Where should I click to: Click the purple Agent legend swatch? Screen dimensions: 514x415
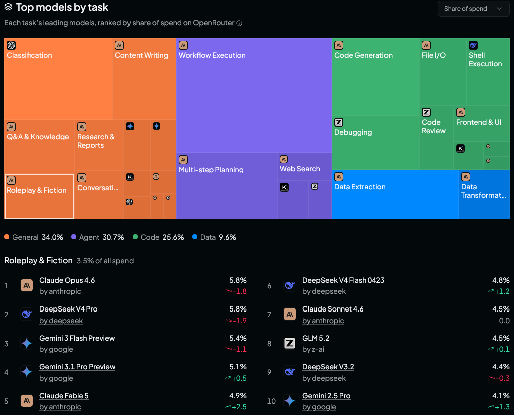point(74,237)
